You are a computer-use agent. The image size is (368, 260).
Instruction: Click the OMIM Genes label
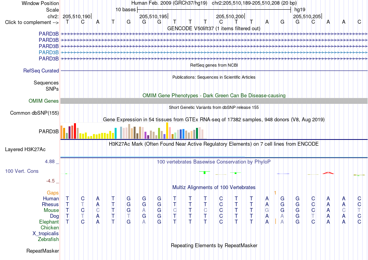click(43, 101)
